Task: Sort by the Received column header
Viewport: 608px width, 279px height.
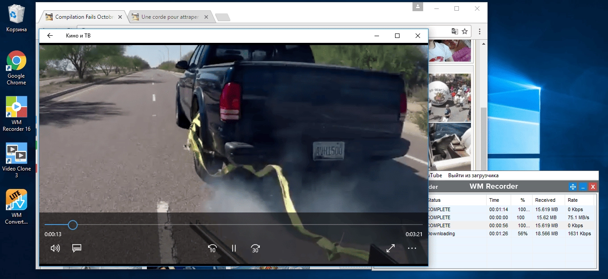Action: tap(549, 200)
